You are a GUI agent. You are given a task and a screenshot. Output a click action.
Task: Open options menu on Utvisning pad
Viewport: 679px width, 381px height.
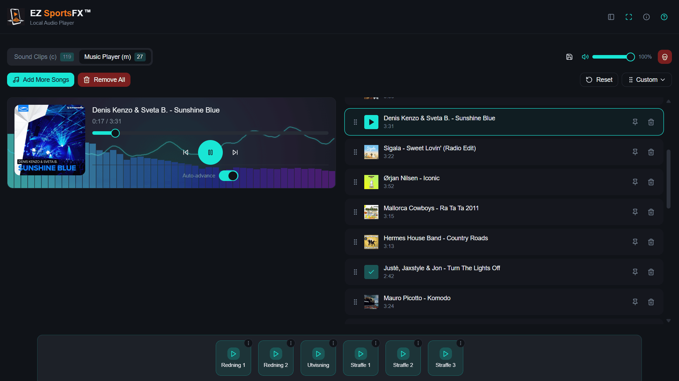point(333,343)
